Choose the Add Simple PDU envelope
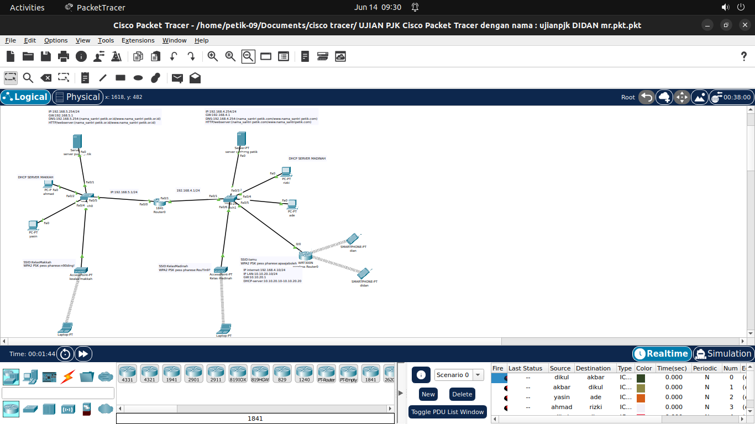755x424 pixels. pos(177,78)
